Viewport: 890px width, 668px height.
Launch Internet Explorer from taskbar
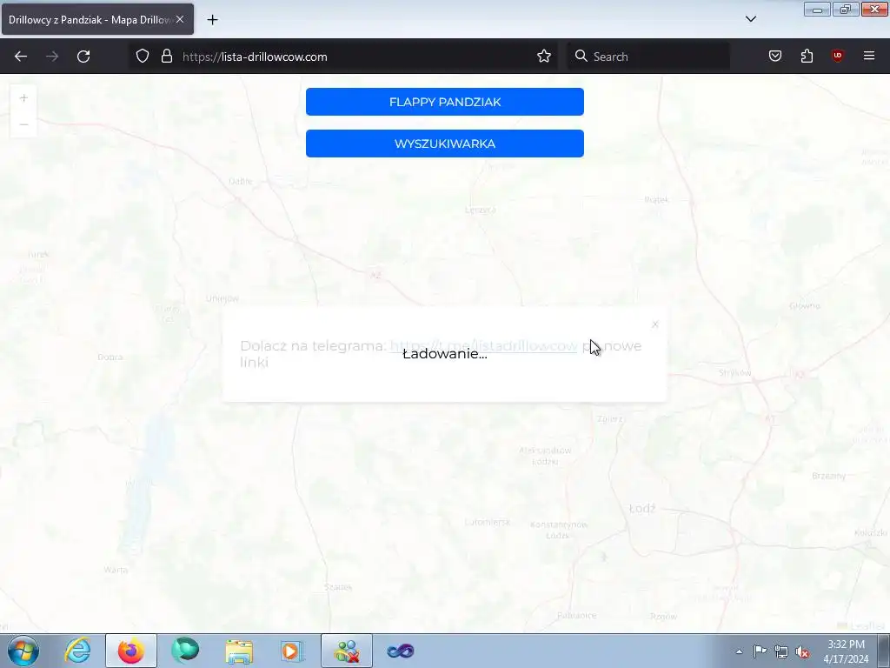77,651
